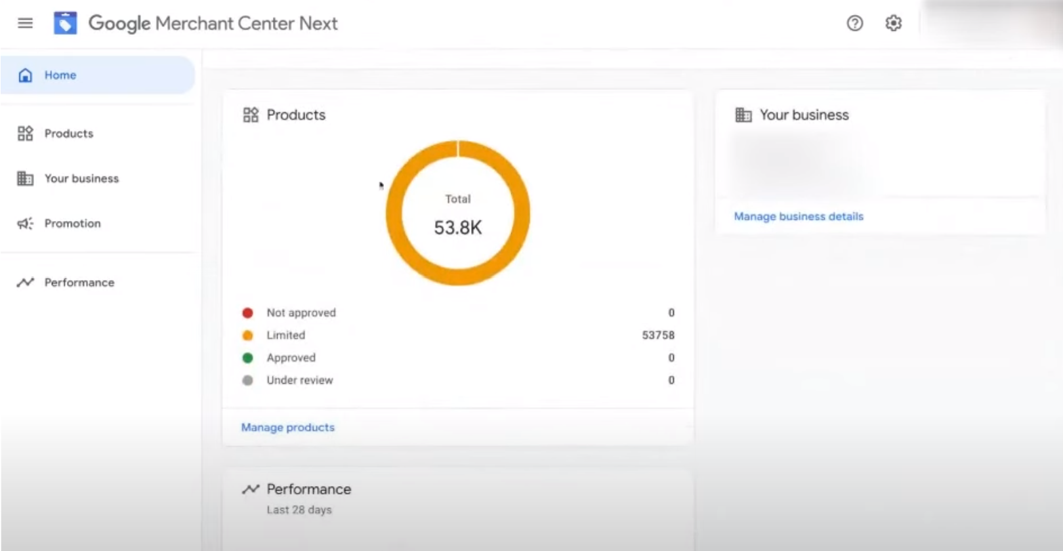
Task: Click the Total label inside donut chart
Action: click(458, 199)
